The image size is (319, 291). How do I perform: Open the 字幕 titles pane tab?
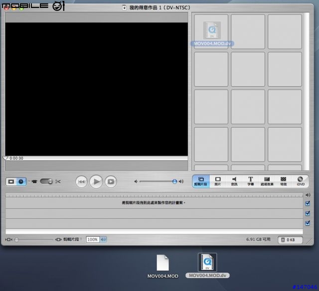pyautogui.click(x=250, y=181)
